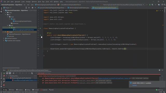Toggle Show Ignored tests button
Screen dimensions: 166x93
10,73
